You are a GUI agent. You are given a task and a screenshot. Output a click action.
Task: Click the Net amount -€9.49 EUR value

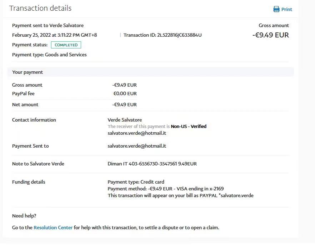point(124,104)
